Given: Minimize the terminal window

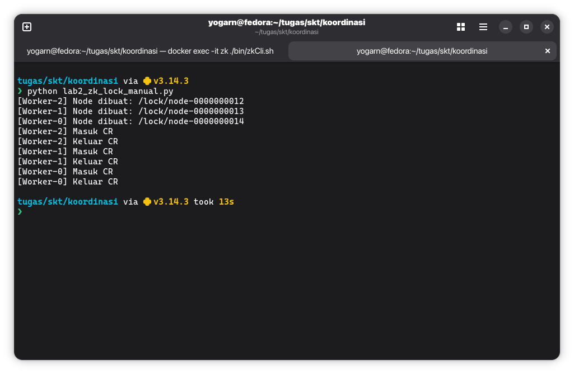Looking at the screenshot, I should 506,27.
